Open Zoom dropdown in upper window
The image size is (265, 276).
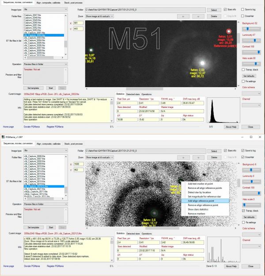[x=99, y=16]
